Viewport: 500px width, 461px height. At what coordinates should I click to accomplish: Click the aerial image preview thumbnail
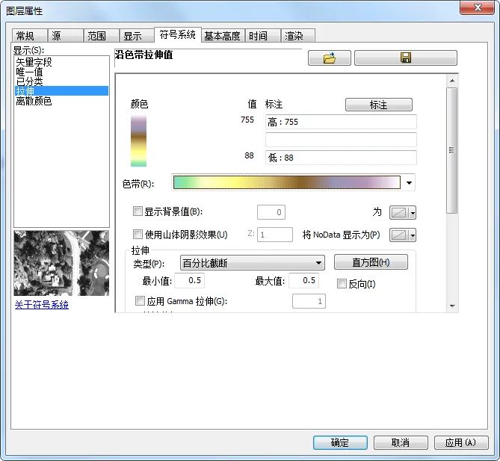pyautogui.click(x=61, y=263)
